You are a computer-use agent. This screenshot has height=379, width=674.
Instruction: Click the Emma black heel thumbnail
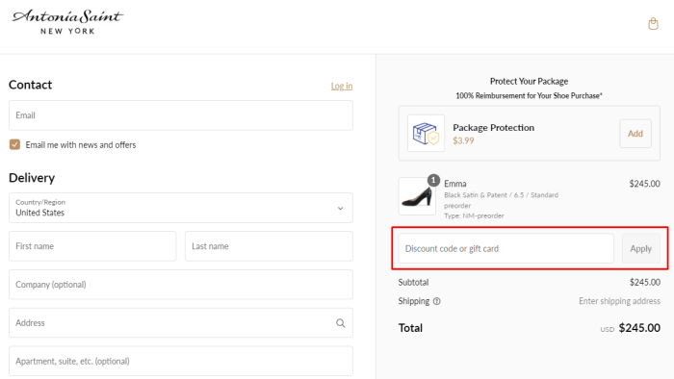[x=417, y=196]
